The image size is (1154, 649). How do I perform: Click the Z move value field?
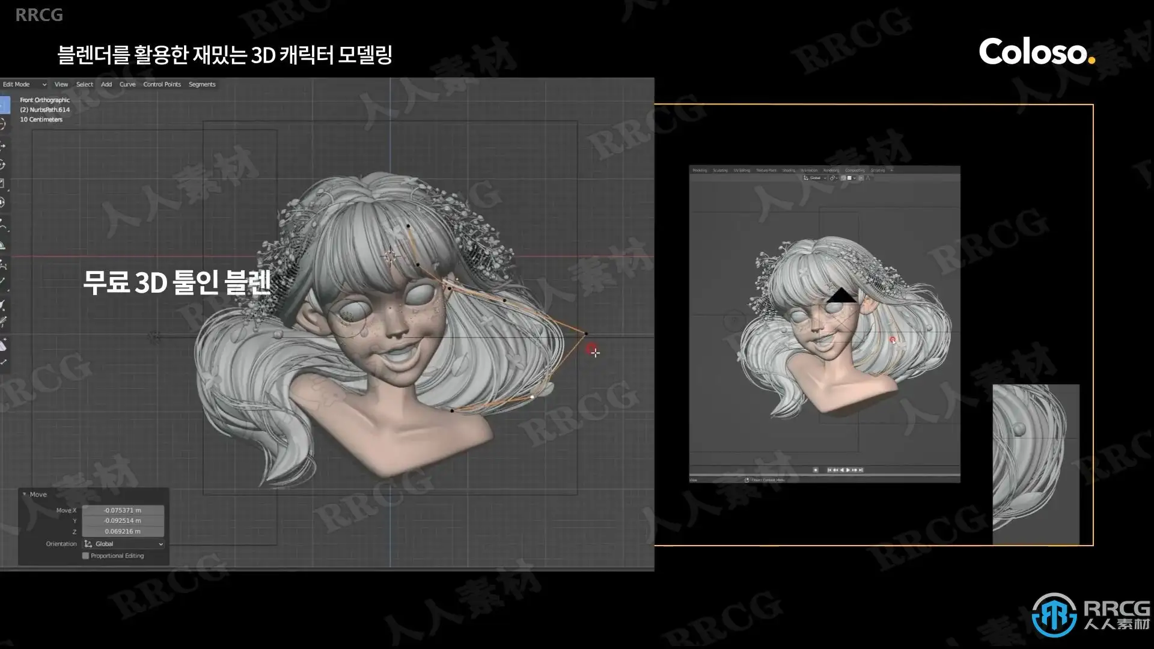(123, 531)
